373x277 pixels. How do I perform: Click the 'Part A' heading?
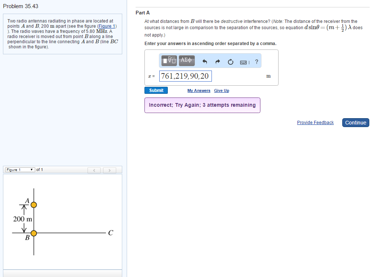(143, 13)
